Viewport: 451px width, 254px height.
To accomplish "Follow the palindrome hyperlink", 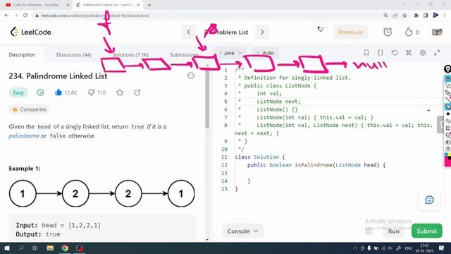I will click(x=24, y=135).
